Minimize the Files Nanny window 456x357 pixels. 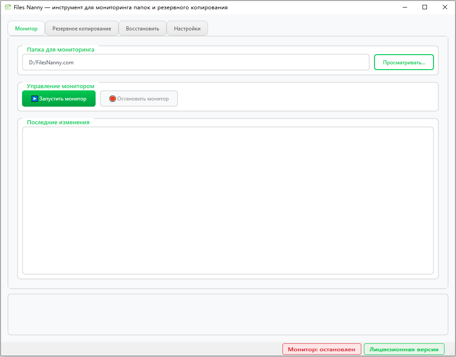[404, 7]
